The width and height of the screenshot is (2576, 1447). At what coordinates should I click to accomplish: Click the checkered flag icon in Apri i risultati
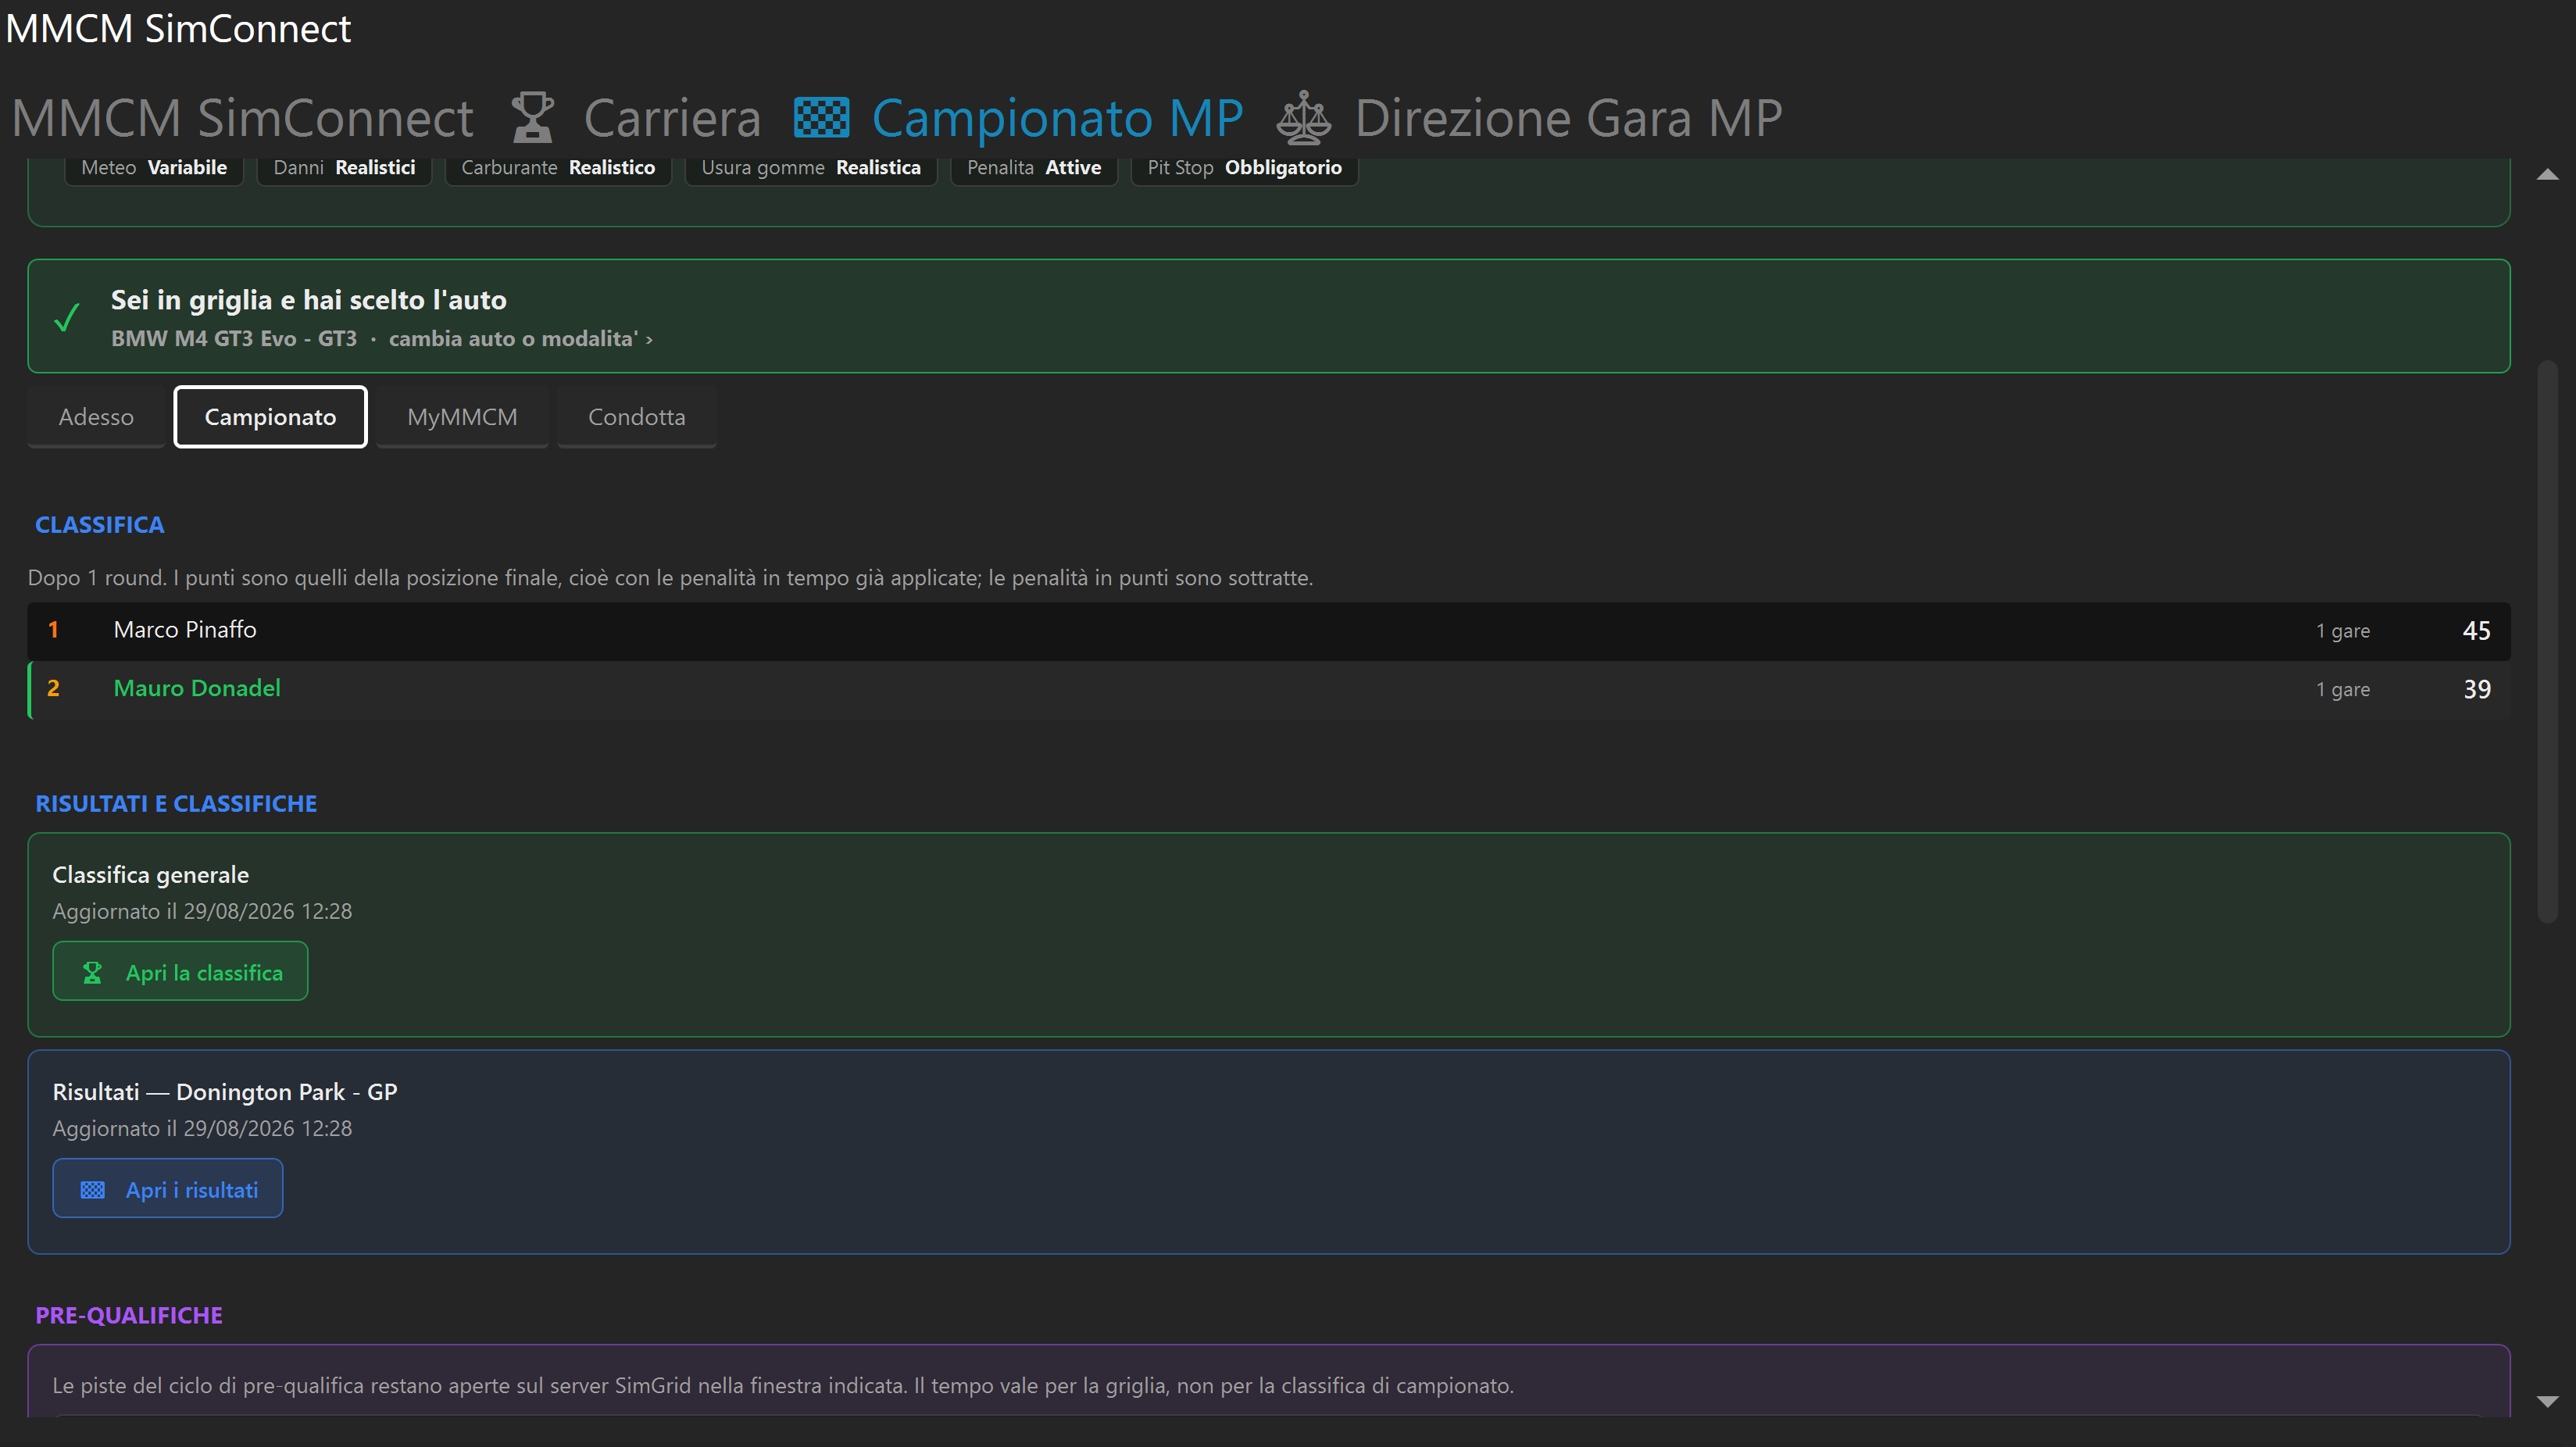point(92,1190)
